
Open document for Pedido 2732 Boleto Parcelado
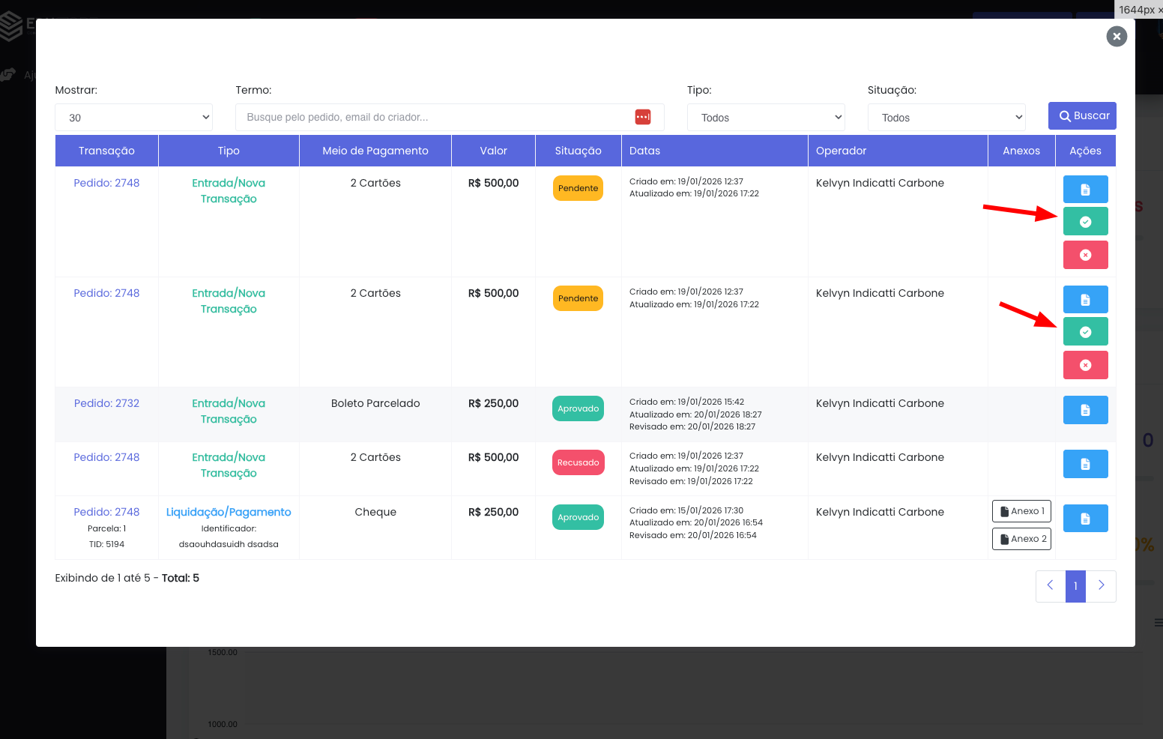pos(1085,410)
